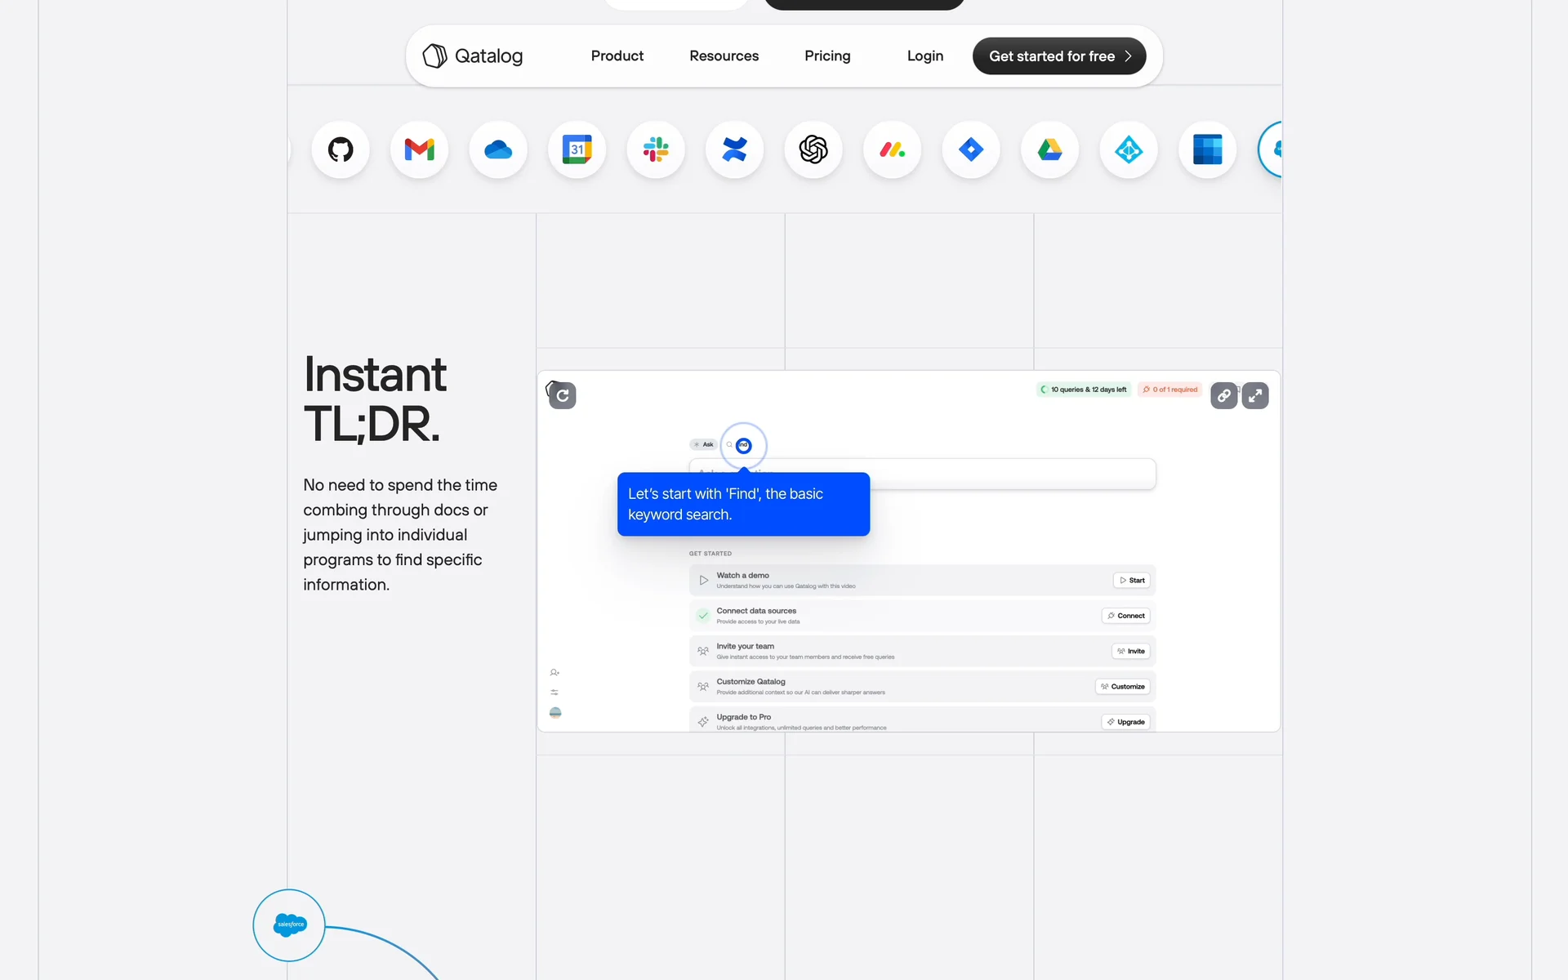Viewport: 1568px width, 980px height.
Task: Click the Salesforce bubble icon
Action: (289, 924)
